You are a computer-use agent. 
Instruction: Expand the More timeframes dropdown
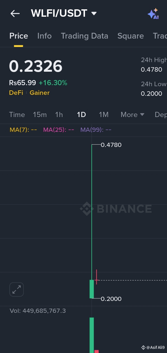pyautogui.click(x=132, y=114)
